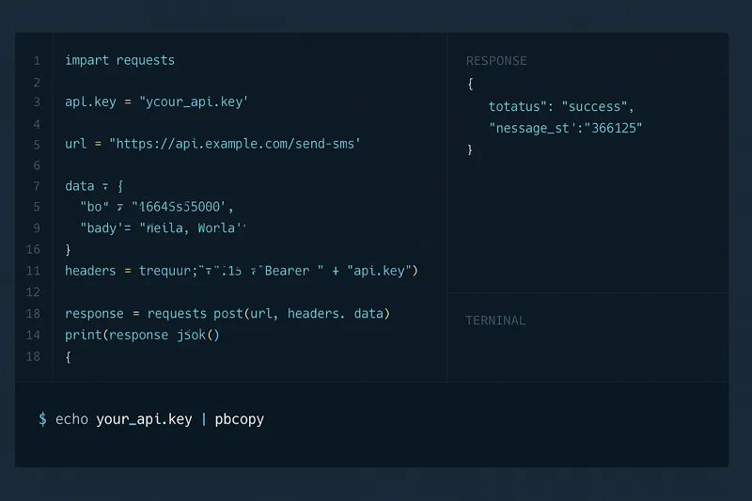Viewport: 752px width, 501px height.
Task: Click the opening brace in RESPONSE panel
Action: [x=471, y=84]
